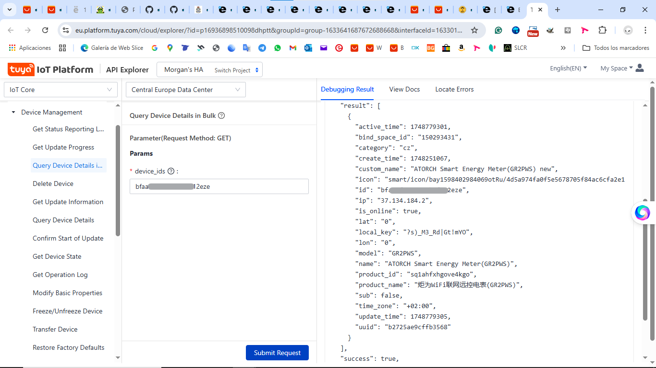
Task: Open the Amazon bookmark icon
Action: [x=462, y=48]
